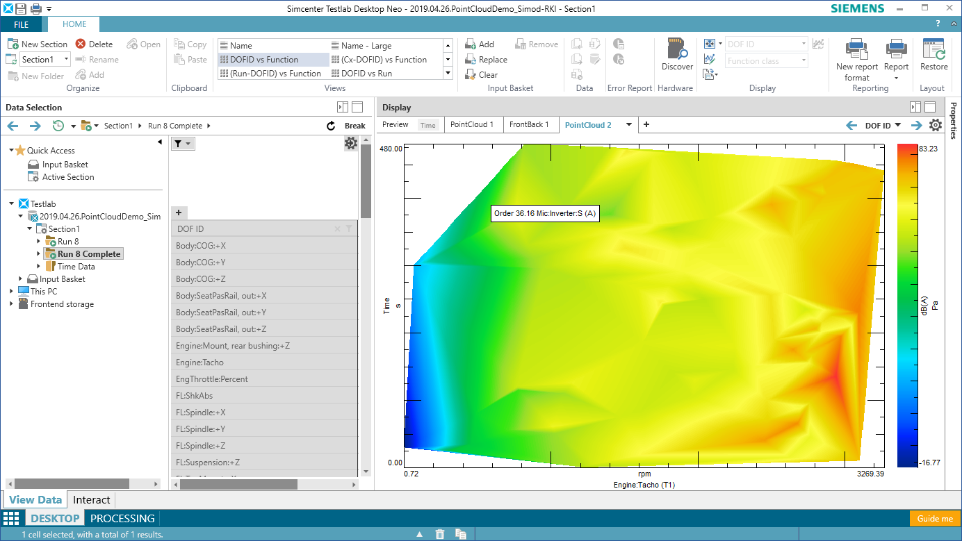Viewport: 962px width, 541px height.
Task: Toggle the Time button in Preview tab
Action: [427, 125]
